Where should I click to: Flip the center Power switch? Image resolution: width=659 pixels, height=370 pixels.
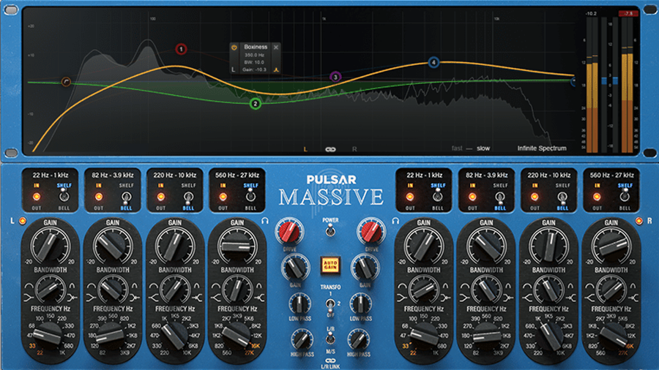(330, 230)
